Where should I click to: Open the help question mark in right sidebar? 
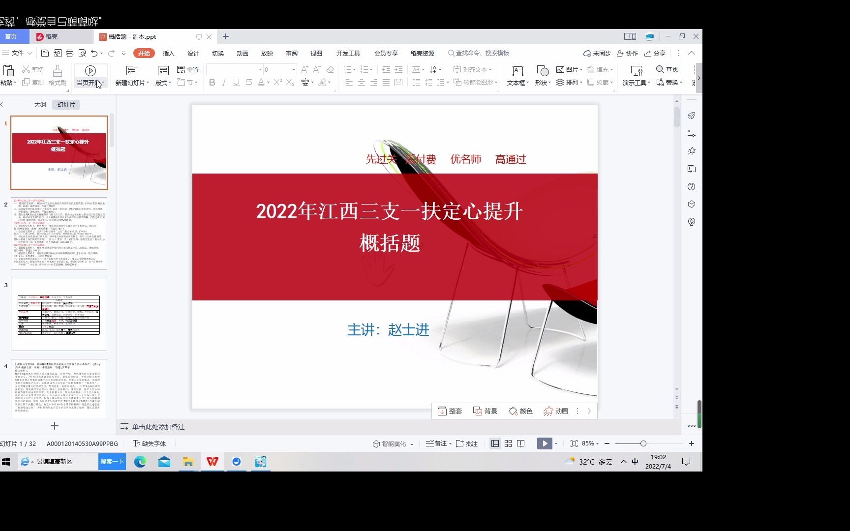tap(692, 187)
